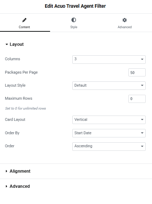This screenshot has height=204, width=152.
Task: Open the Layout Style dropdown
Action: tap(109, 86)
